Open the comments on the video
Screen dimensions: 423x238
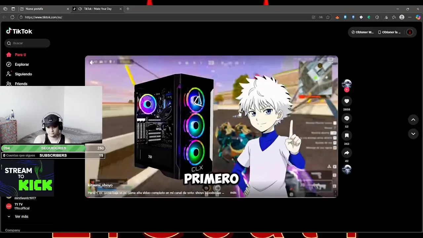347,118
